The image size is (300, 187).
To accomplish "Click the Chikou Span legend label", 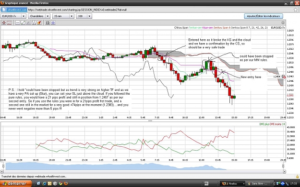I will point(181,28).
